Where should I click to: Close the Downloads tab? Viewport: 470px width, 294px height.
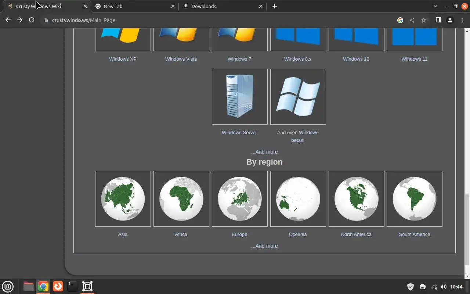click(261, 6)
